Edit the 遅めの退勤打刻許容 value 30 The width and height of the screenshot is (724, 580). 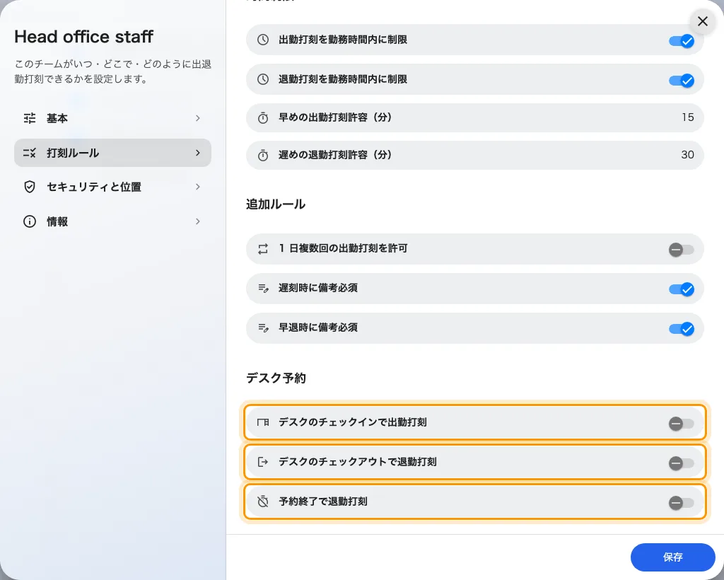click(687, 155)
